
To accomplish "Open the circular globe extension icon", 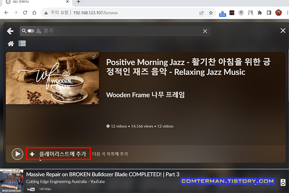I will coord(241,12).
